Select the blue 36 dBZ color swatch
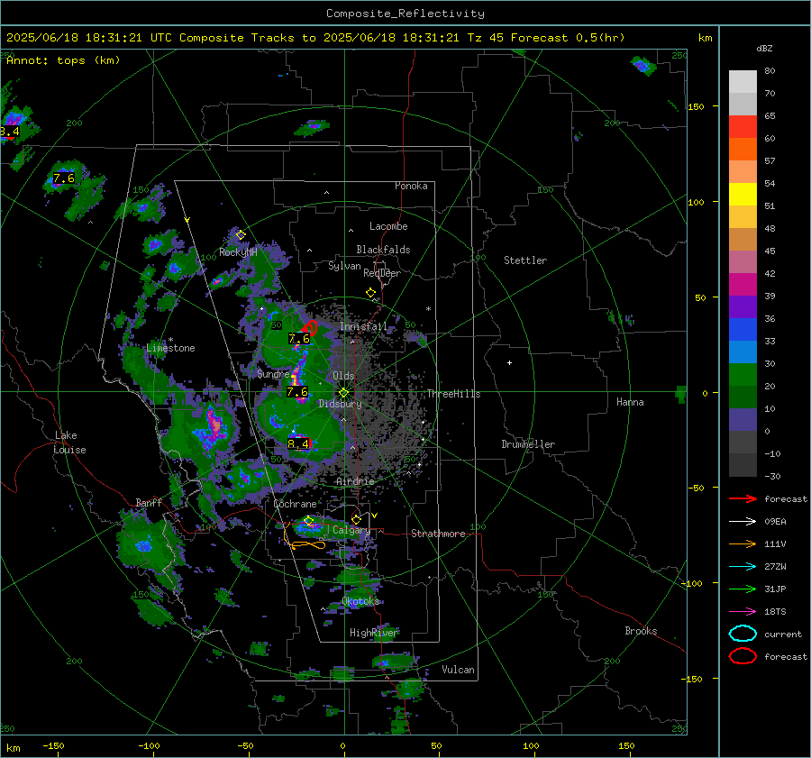The height and width of the screenshot is (758, 811). 743,330
